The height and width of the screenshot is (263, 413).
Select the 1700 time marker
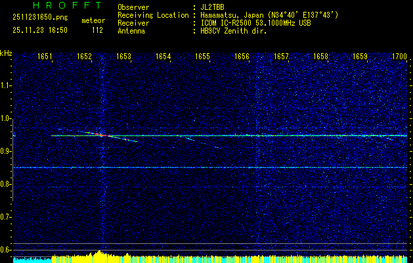(x=399, y=57)
